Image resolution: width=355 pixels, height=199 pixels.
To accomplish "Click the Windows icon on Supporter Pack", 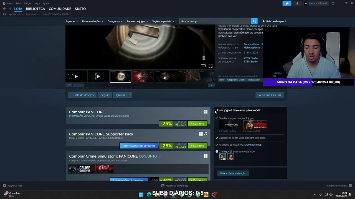I will 201,134.
